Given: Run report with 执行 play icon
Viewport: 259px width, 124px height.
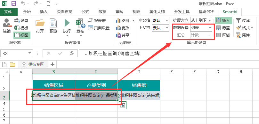Looking at the screenshot, I should tap(67, 23).
